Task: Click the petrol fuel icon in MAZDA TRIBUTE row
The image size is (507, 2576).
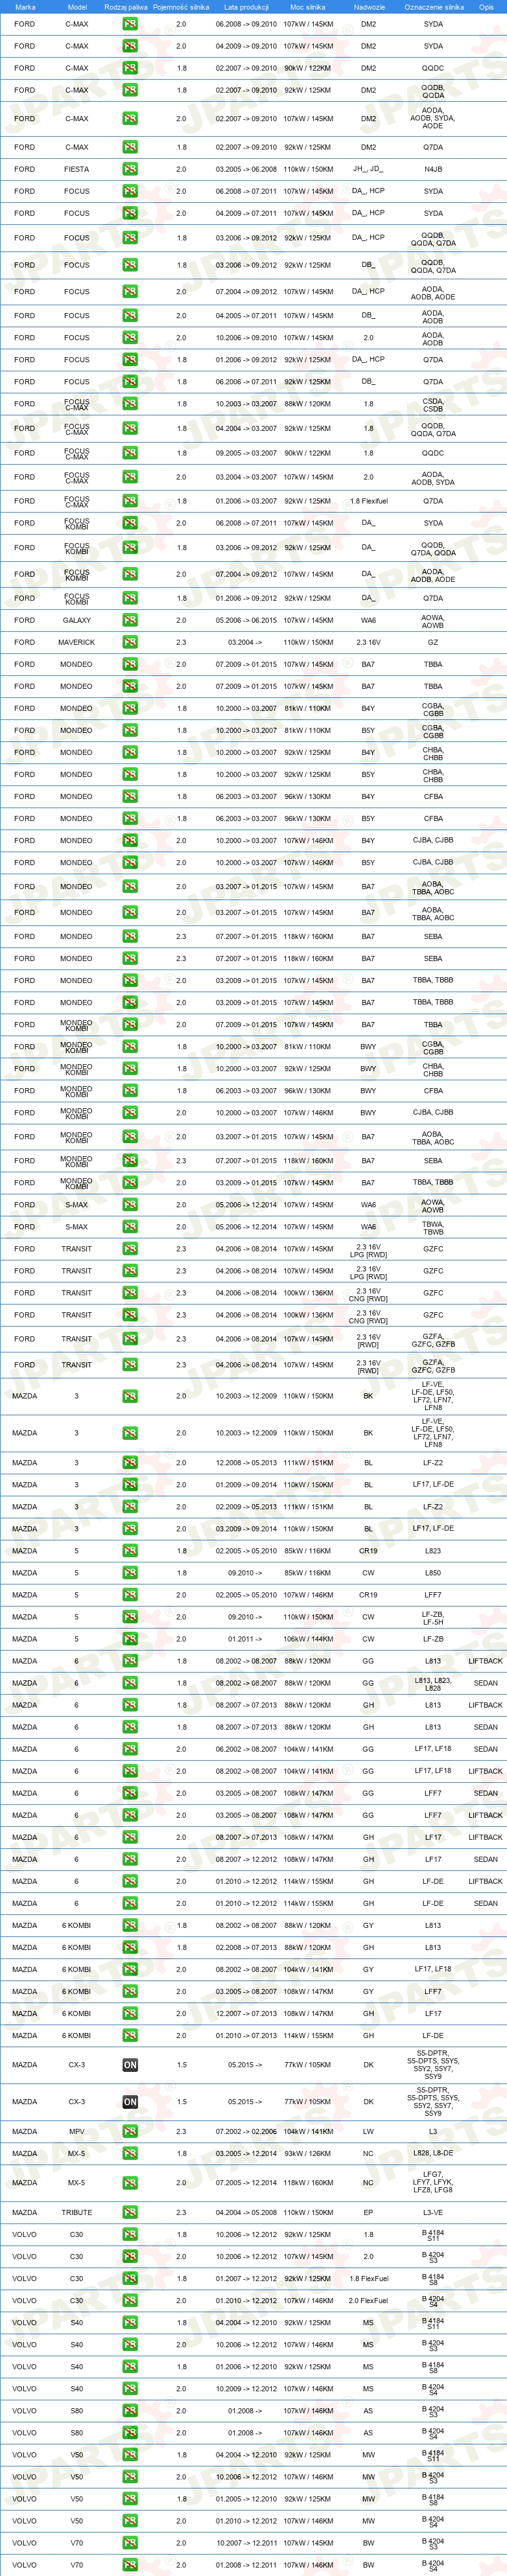Action: click(130, 2212)
